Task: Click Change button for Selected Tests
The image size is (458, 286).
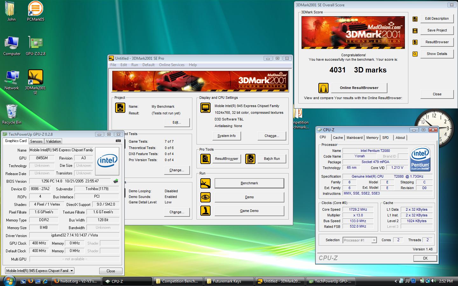Action: [x=177, y=170]
